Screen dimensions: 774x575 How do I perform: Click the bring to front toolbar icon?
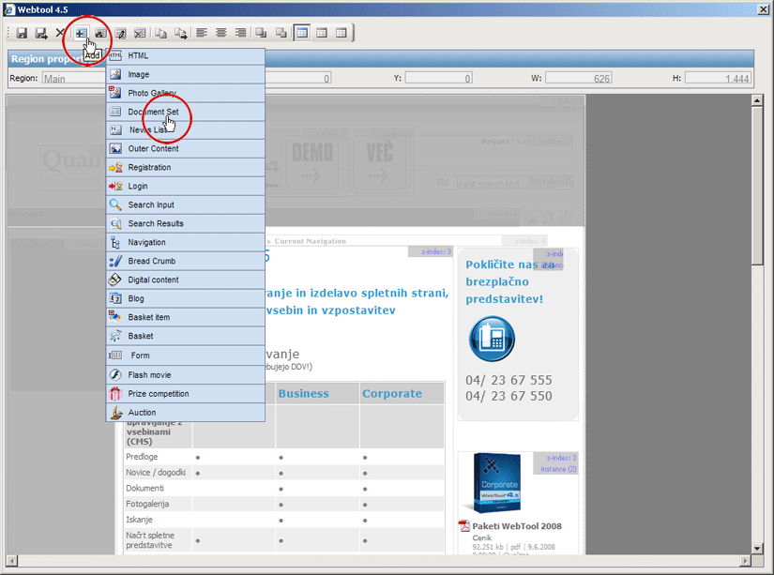pyautogui.click(x=261, y=33)
